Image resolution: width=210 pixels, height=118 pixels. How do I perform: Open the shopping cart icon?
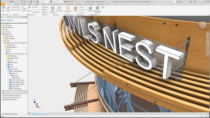point(191,2)
